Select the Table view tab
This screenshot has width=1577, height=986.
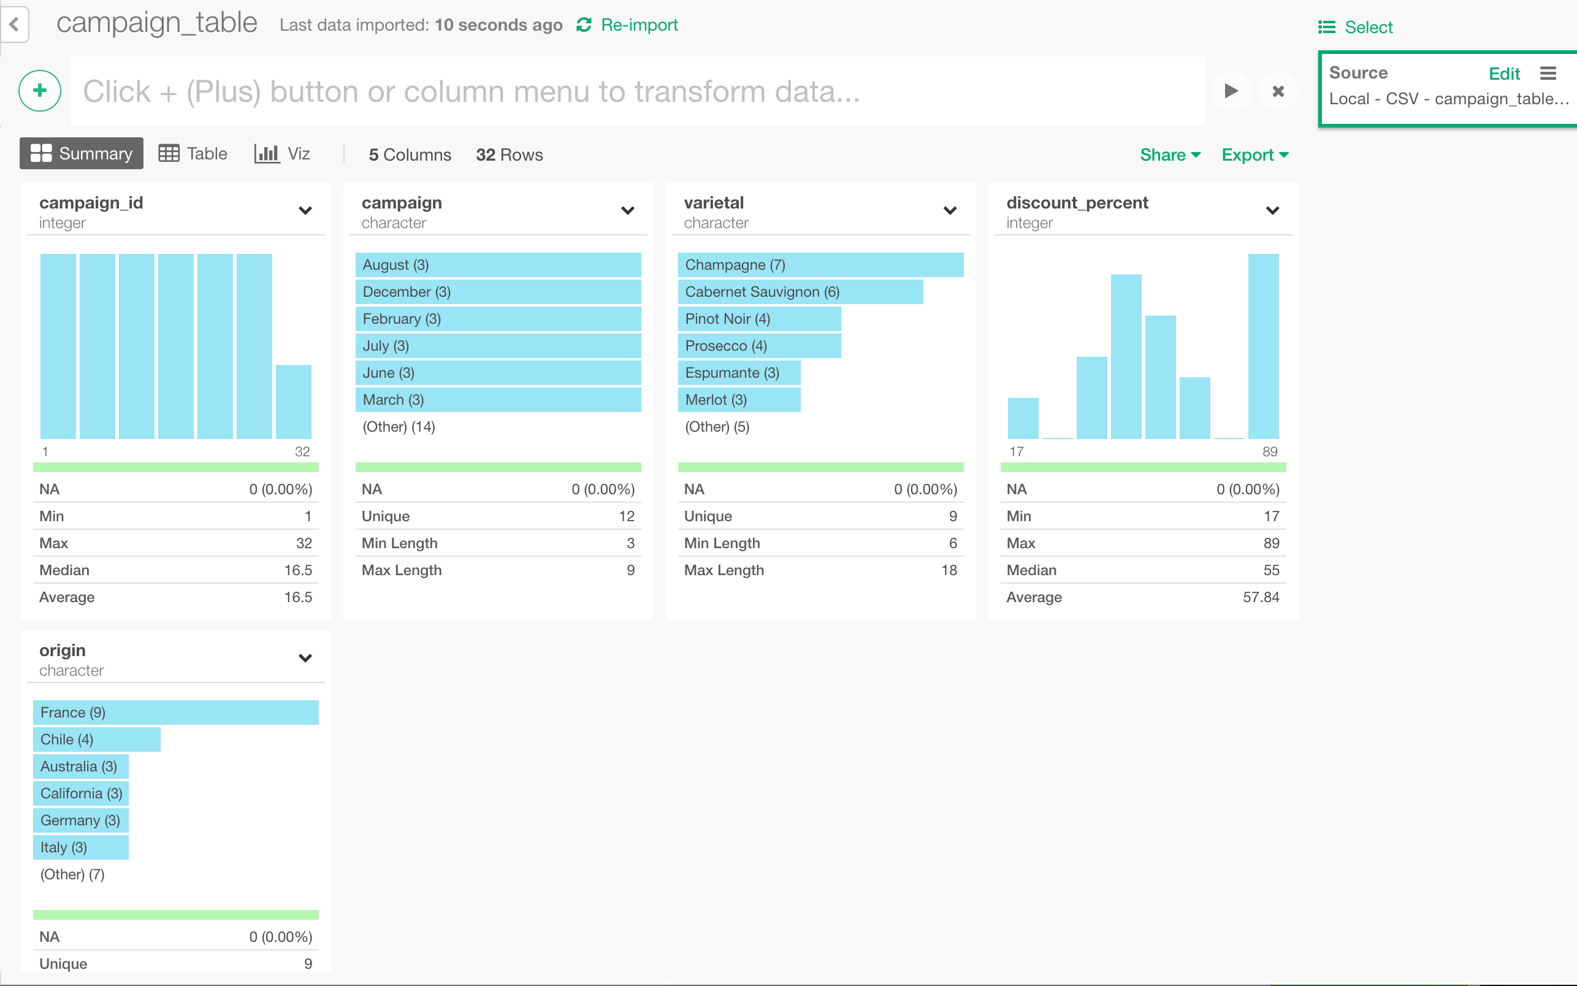(x=192, y=153)
